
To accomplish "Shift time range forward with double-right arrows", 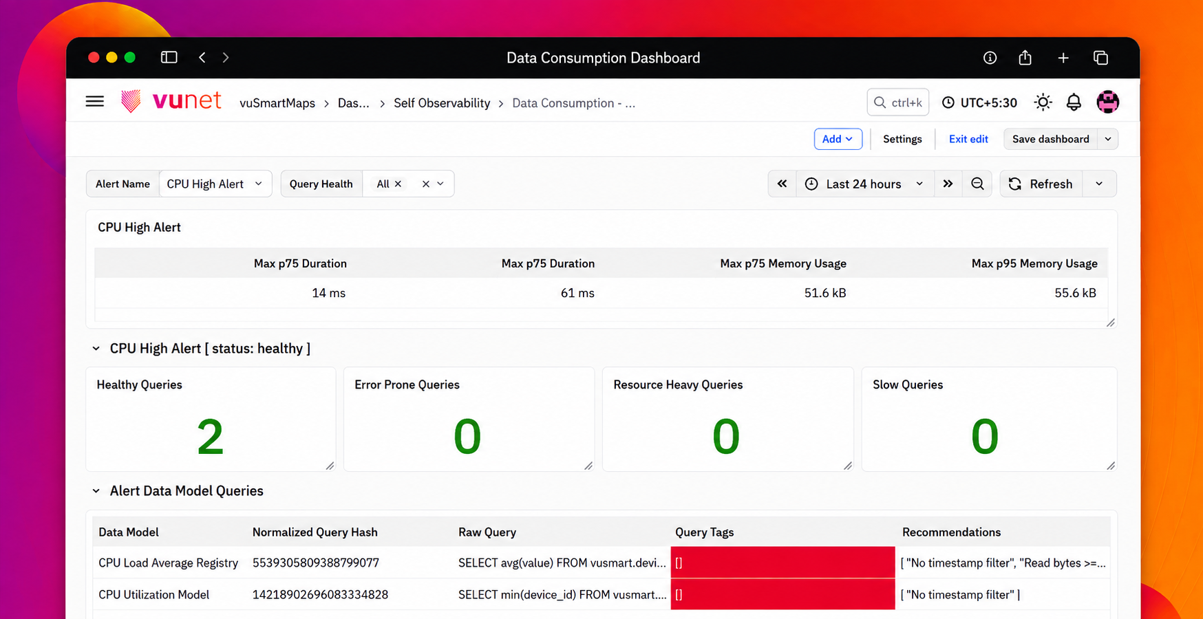I will pyautogui.click(x=948, y=184).
